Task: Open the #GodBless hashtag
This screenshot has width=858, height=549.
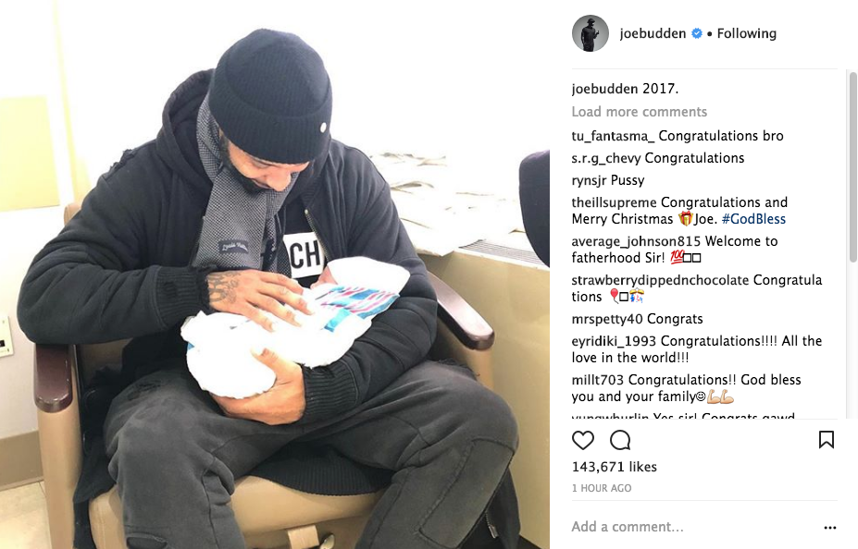Action: click(x=753, y=219)
